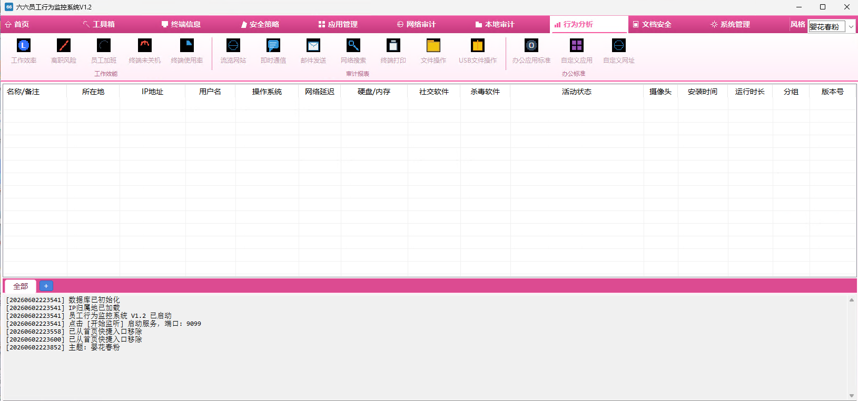Open the 即时通信 audit report
This screenshot has width=858, height=401.
(273, 51)
